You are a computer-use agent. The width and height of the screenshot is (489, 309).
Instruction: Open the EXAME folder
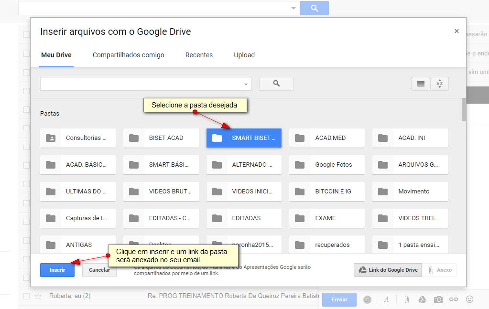327,218
